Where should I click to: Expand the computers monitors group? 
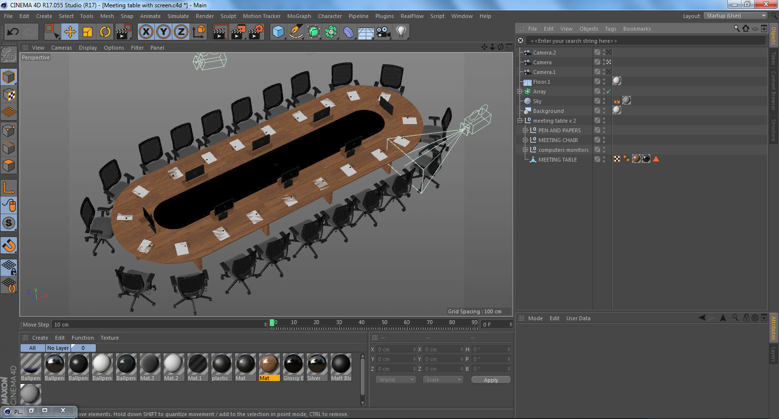coord(525,150)
